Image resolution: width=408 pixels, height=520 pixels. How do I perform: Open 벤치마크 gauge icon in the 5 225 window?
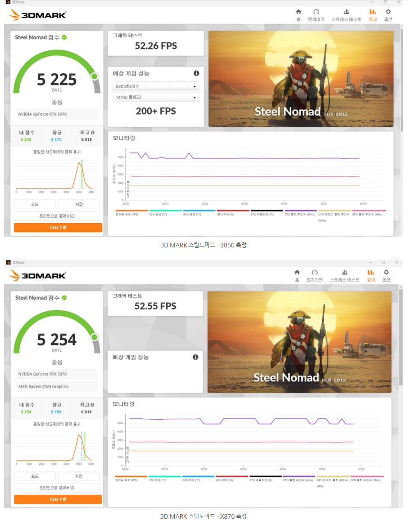click(316, 12)
